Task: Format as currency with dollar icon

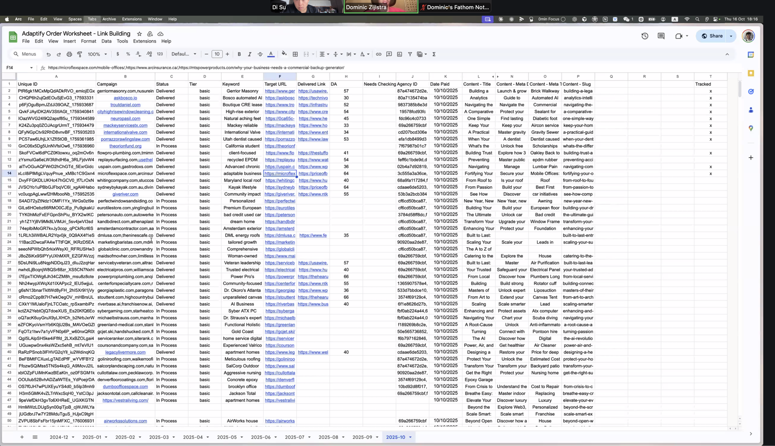Action: (118, 54)
